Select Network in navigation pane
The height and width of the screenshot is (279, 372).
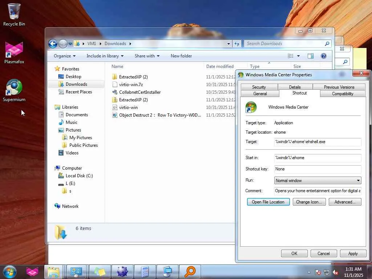tap(70, 206)
